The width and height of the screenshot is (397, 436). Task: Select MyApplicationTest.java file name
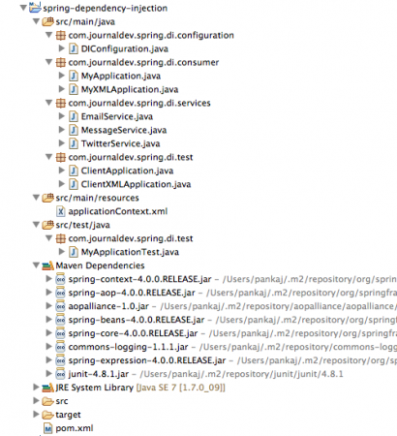pyautogui.click(x=130, y=252)
